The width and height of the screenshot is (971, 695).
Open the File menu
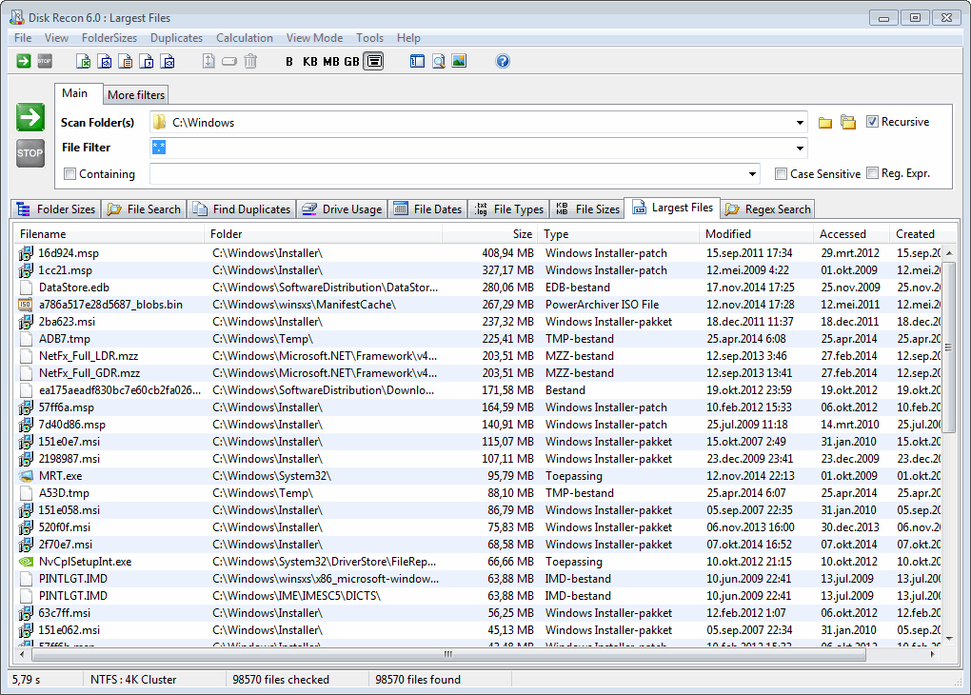tap(23, 38)
